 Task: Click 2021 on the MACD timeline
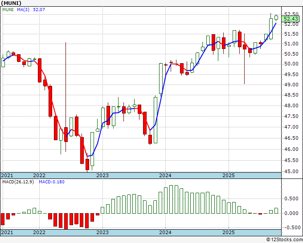(x=7, y=232)
